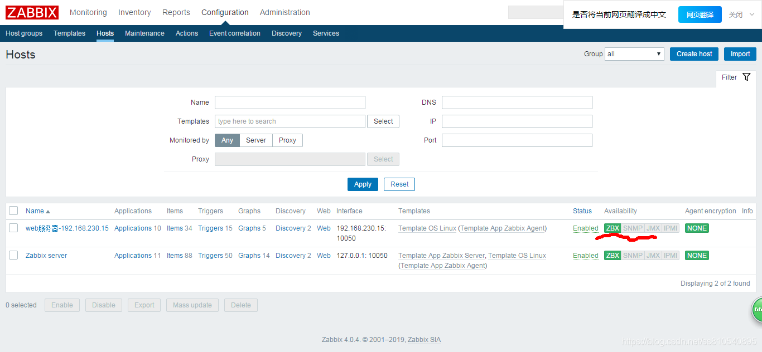The width and height of the screenshot is (762, 352).
Task: Click ZBX availability badge for web服务器 host
Action: (613, 228)
